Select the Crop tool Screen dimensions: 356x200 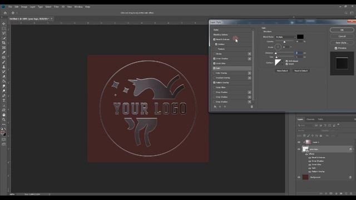(4, 43)
